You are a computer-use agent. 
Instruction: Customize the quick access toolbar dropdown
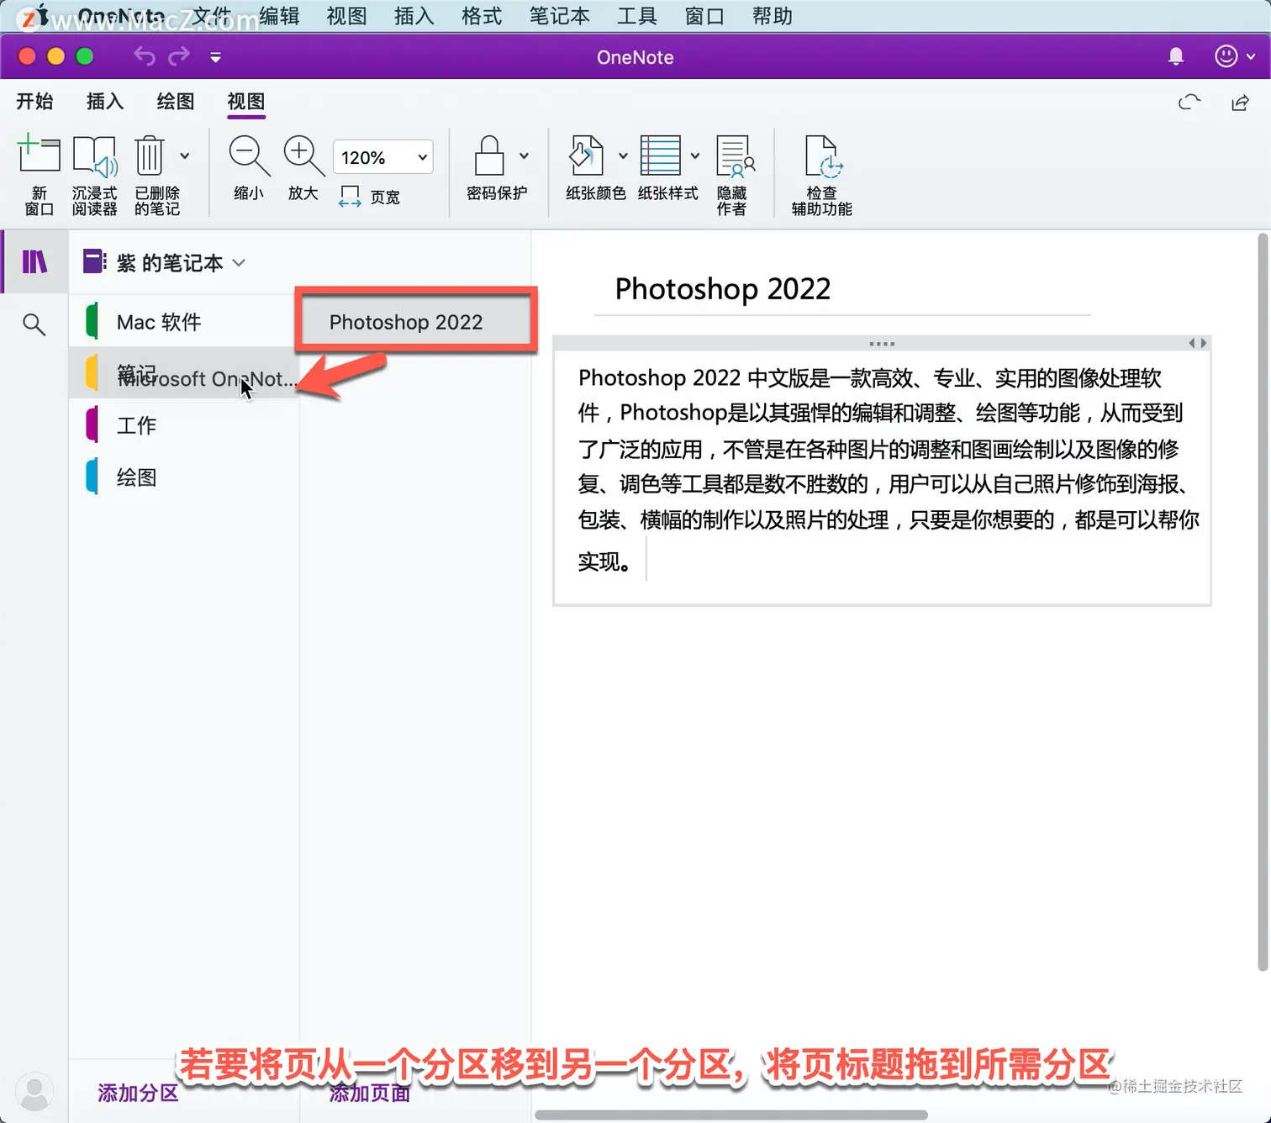point(215,57)
